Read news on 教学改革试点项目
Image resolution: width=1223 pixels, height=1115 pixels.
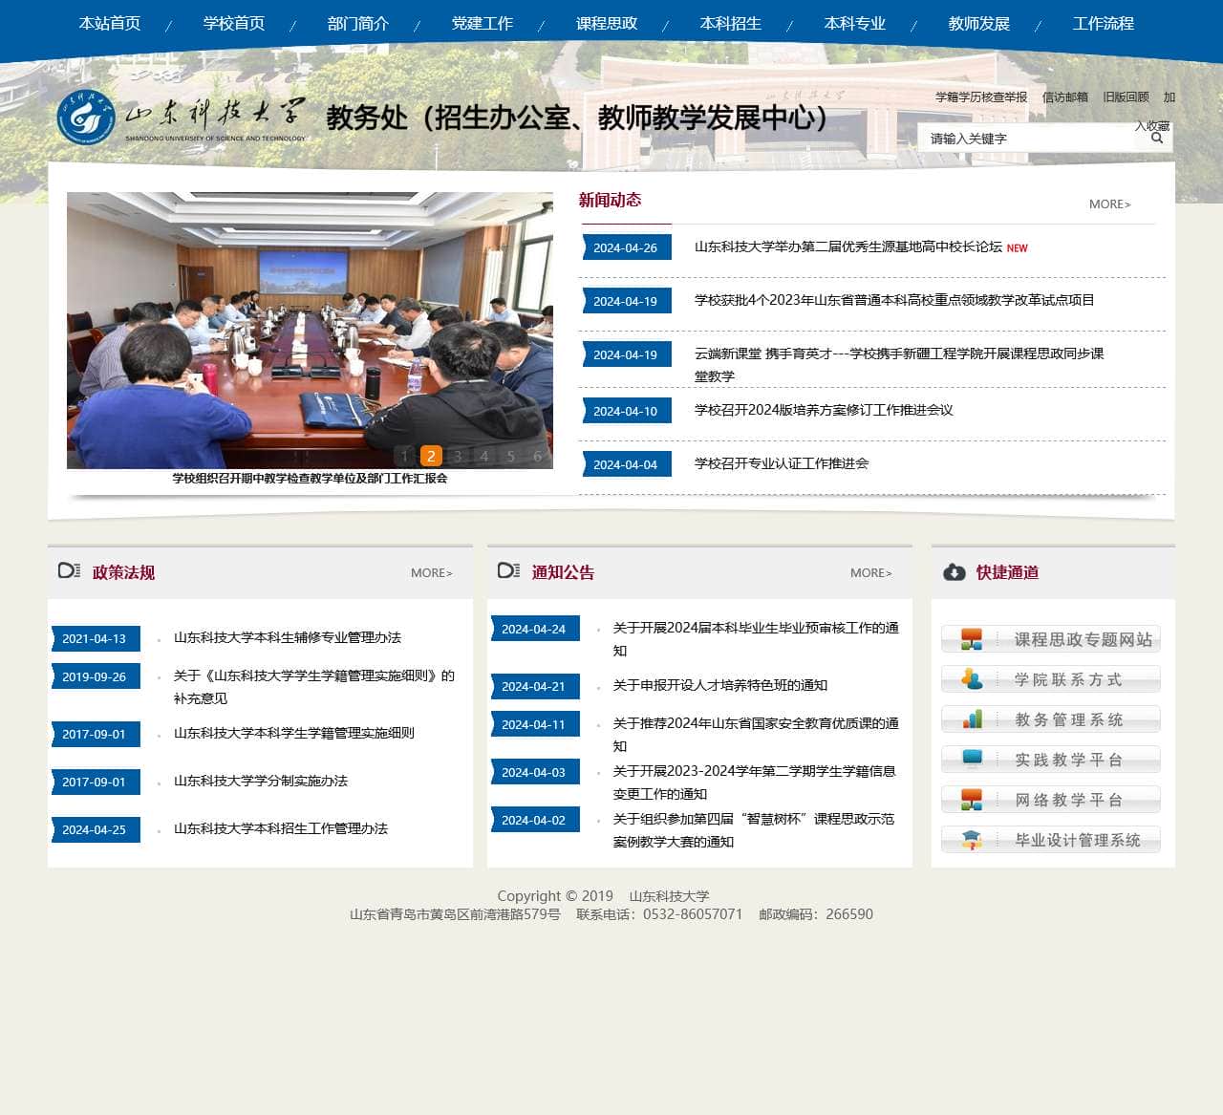pos(894,300)
